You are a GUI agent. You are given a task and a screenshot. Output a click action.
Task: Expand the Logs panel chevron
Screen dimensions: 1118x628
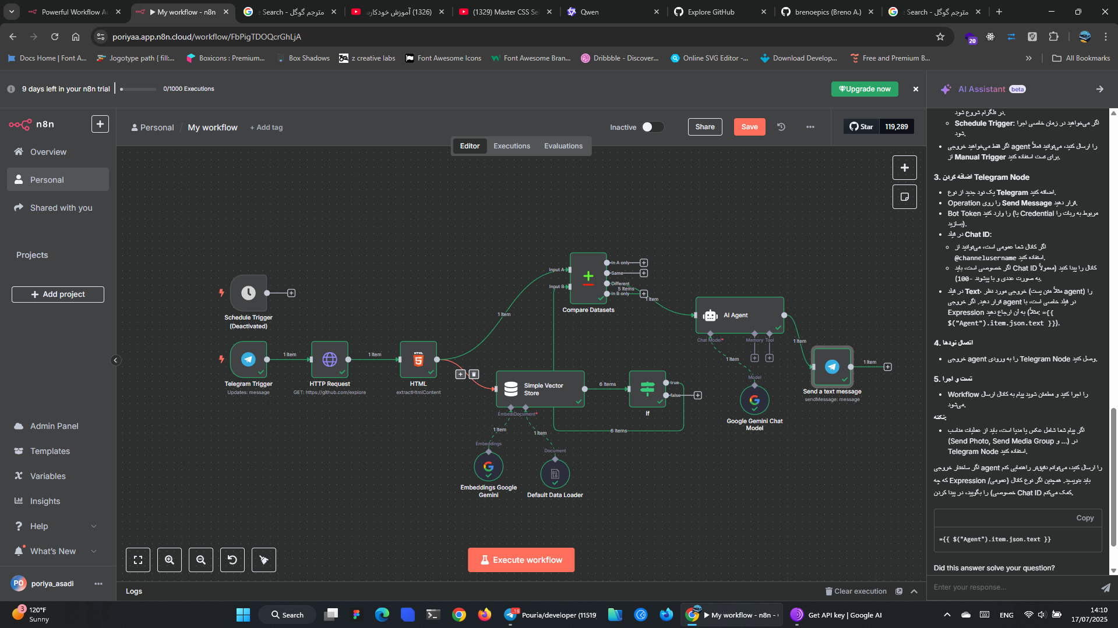pyautogui.click(x=914, y=591)
